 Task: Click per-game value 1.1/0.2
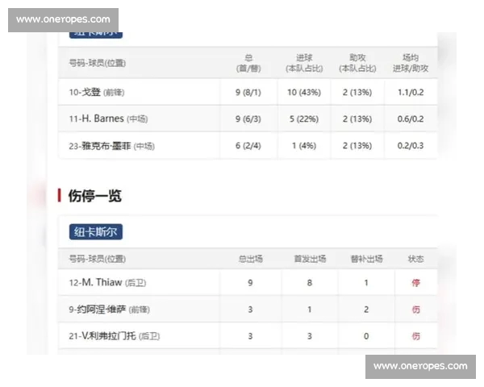click(x=411, y=92)
